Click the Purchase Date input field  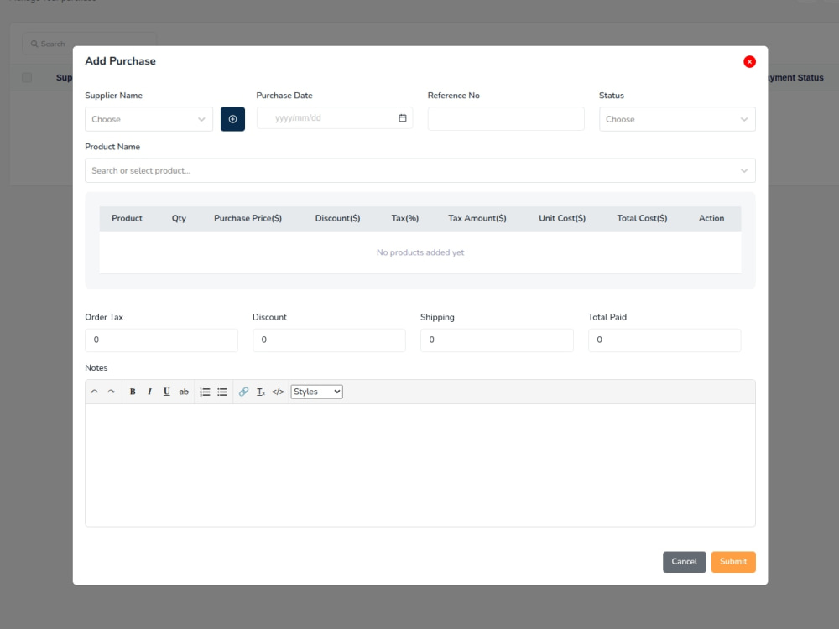[x=335, y=117]
